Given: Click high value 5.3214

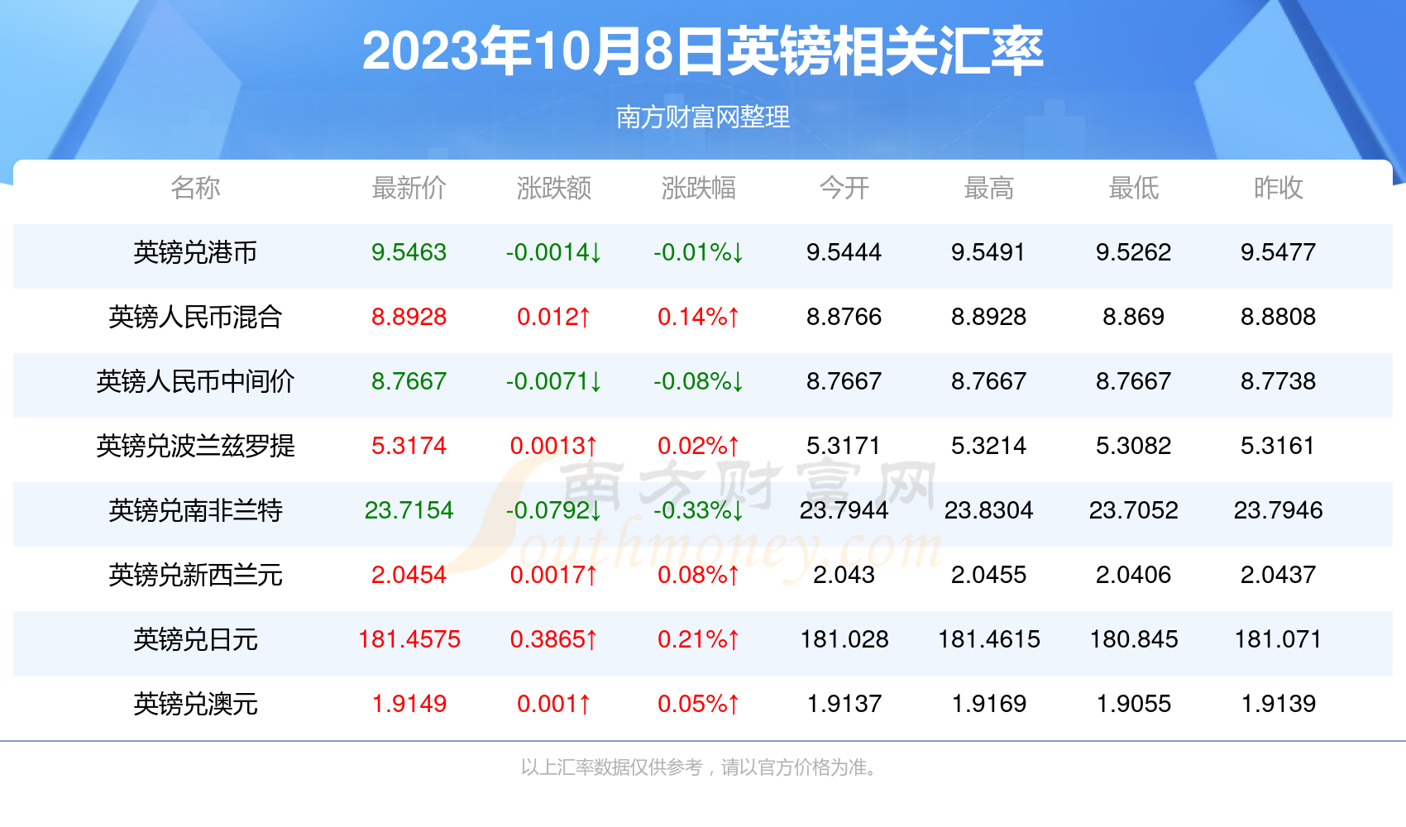Looking at the screenshot, I should coord(988,446).
